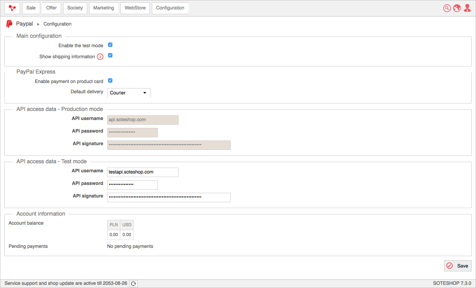Click the 'No pending payments' text
Screen dimensions: 476x288
(x=130, y=246)
